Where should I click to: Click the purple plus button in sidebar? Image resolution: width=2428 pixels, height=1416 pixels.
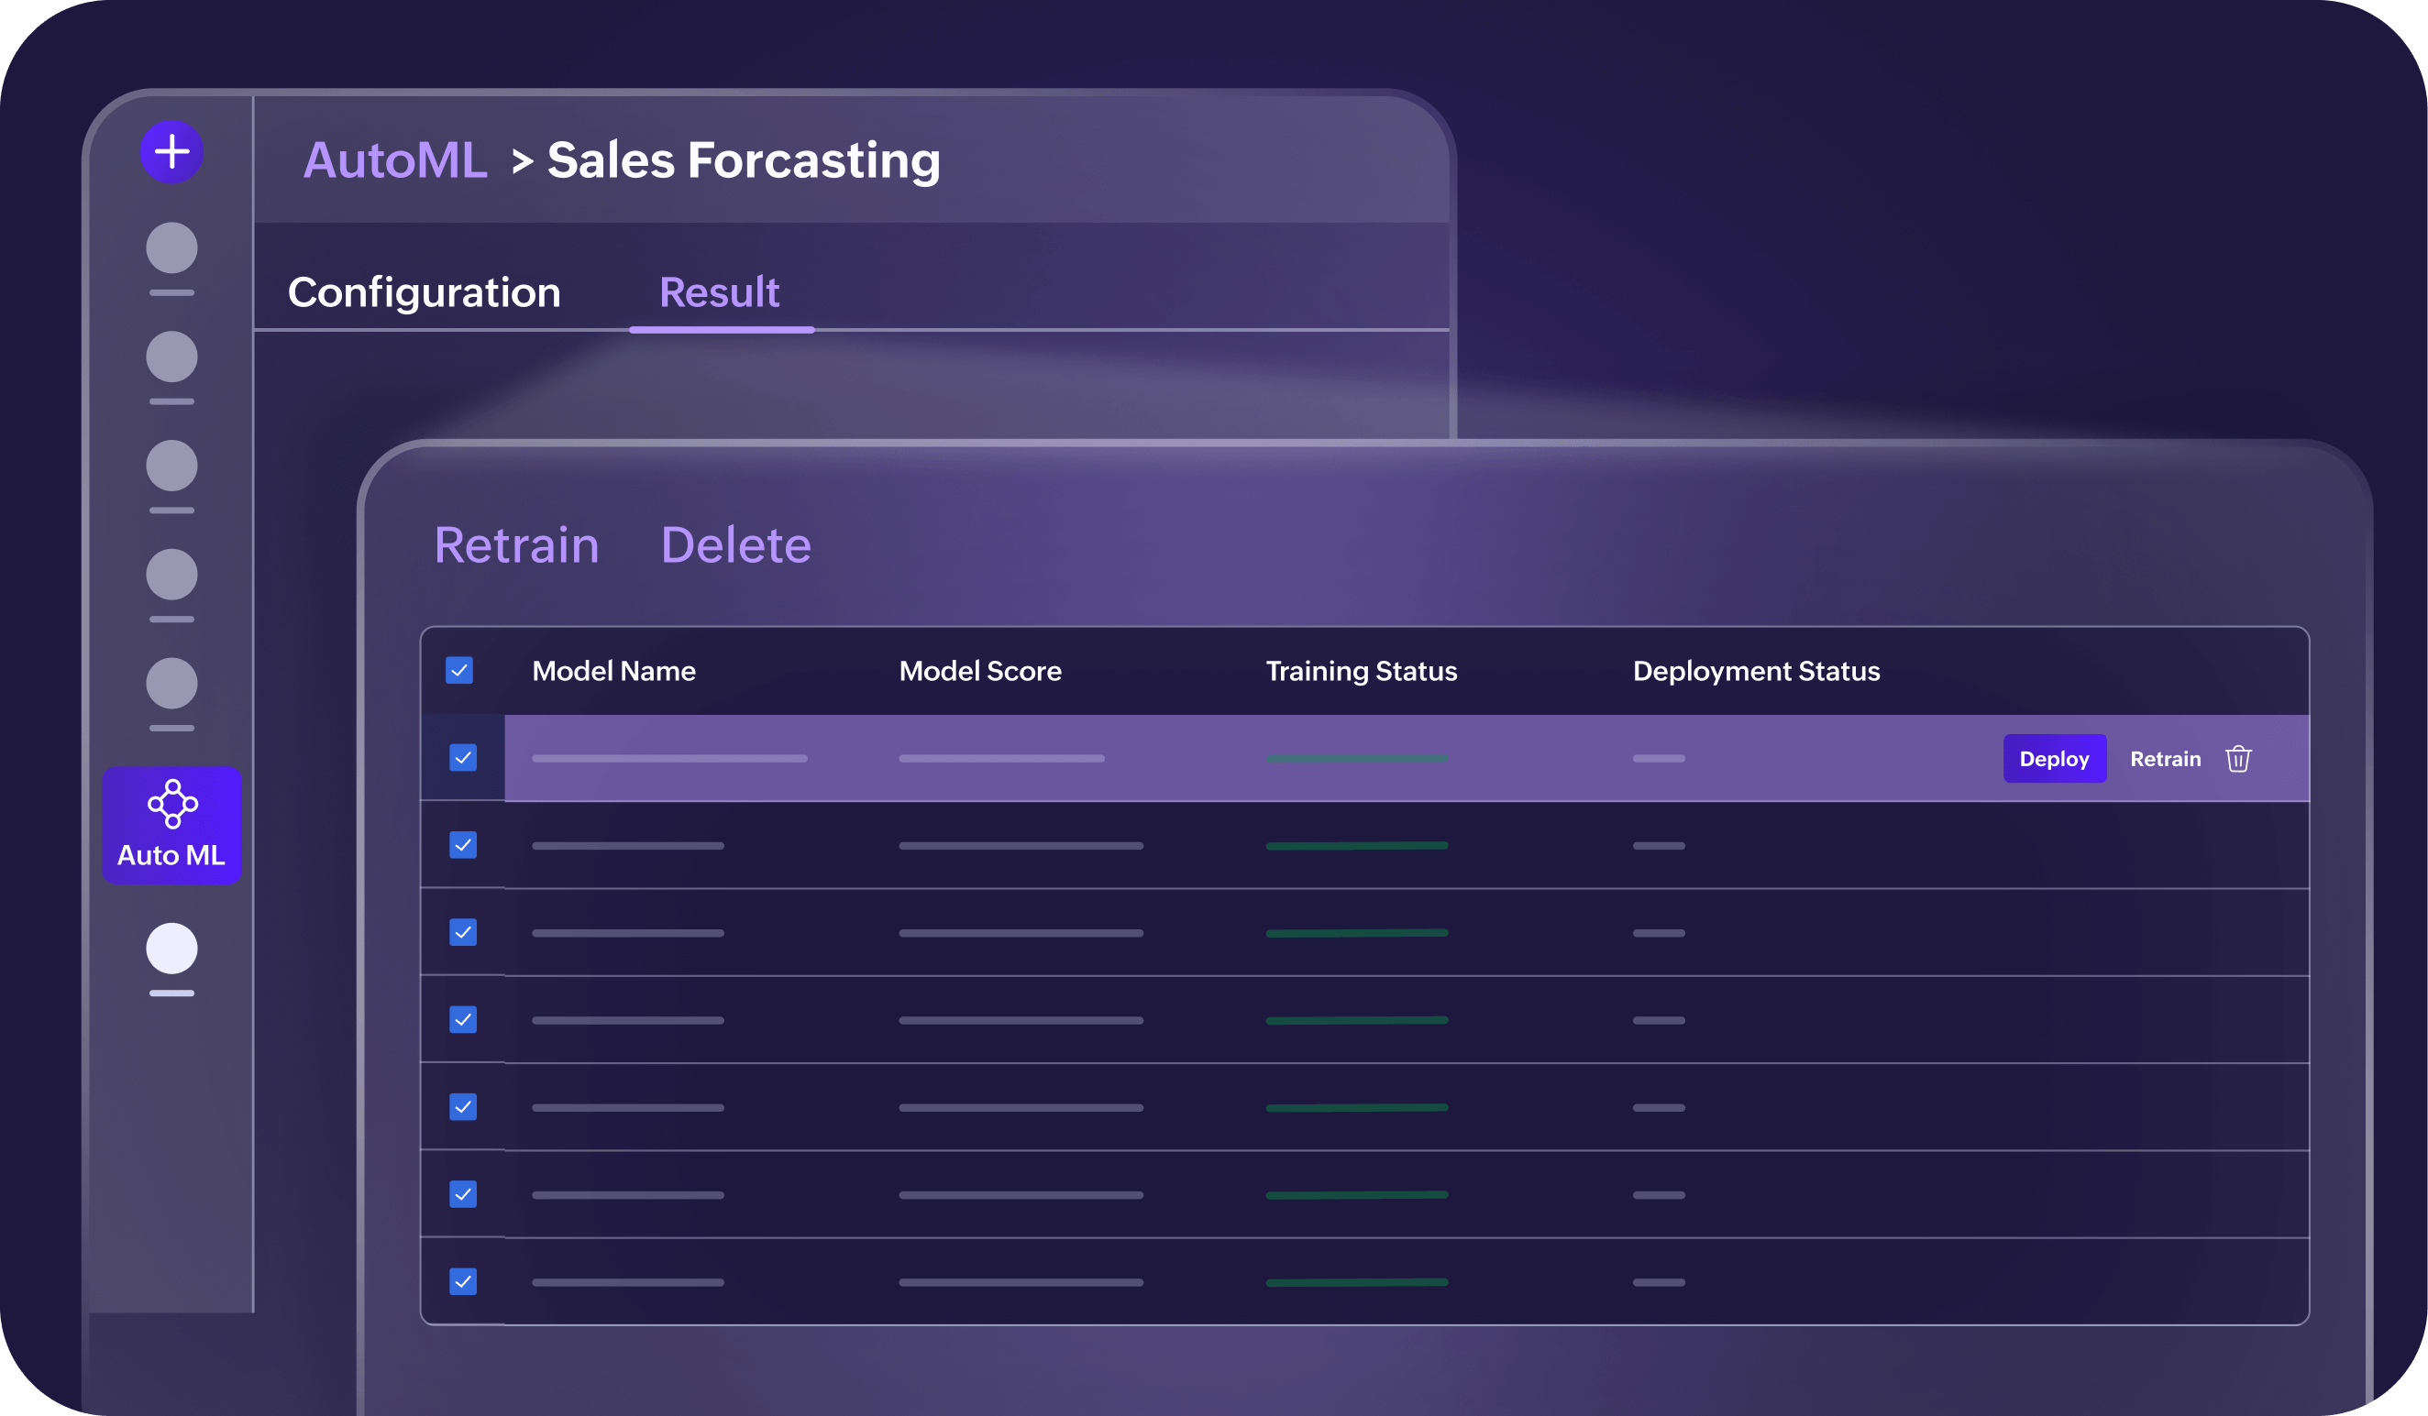pyautogui.click(x=171, y=151)
